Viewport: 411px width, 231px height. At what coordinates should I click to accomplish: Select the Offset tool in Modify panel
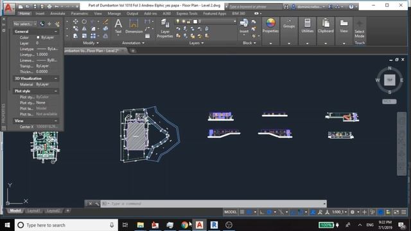pos(105,36)
